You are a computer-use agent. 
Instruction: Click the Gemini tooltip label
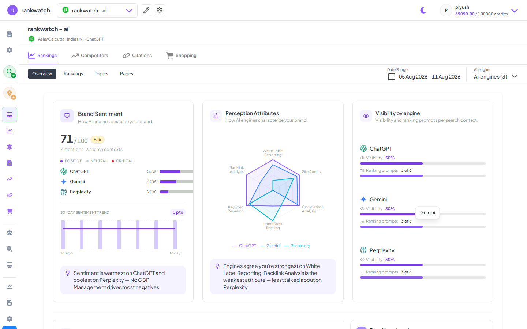pos(427,213)
